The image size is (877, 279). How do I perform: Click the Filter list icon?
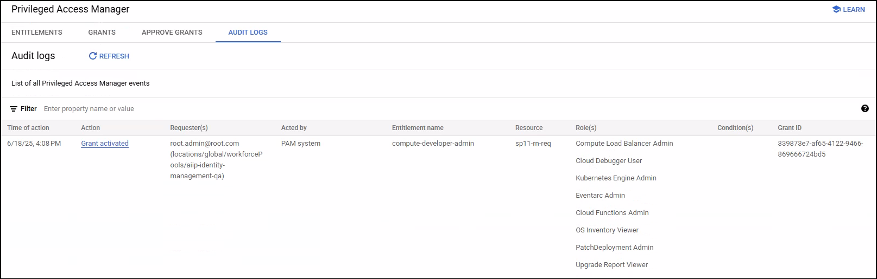[x=14, y=109]
